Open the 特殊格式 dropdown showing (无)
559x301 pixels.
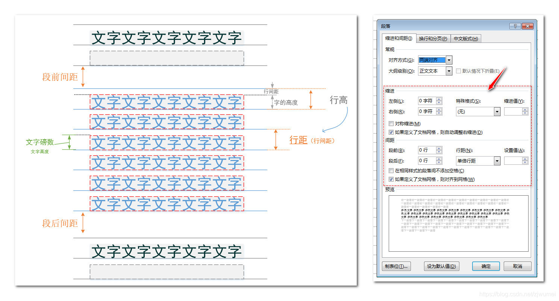(x=478, y=112)
